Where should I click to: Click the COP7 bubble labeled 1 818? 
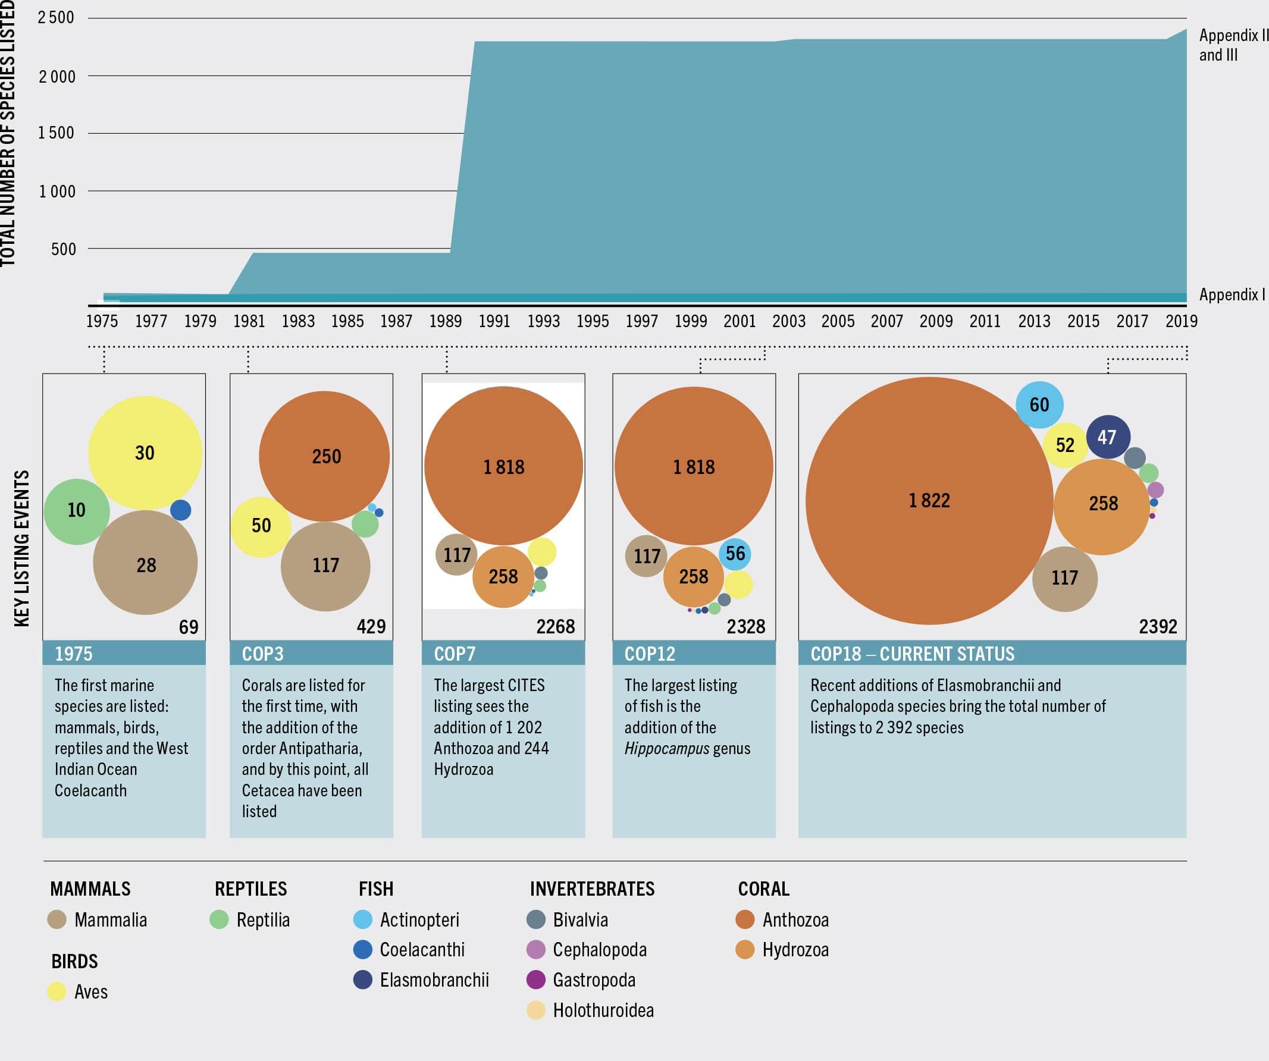click(x=503, y=466)
